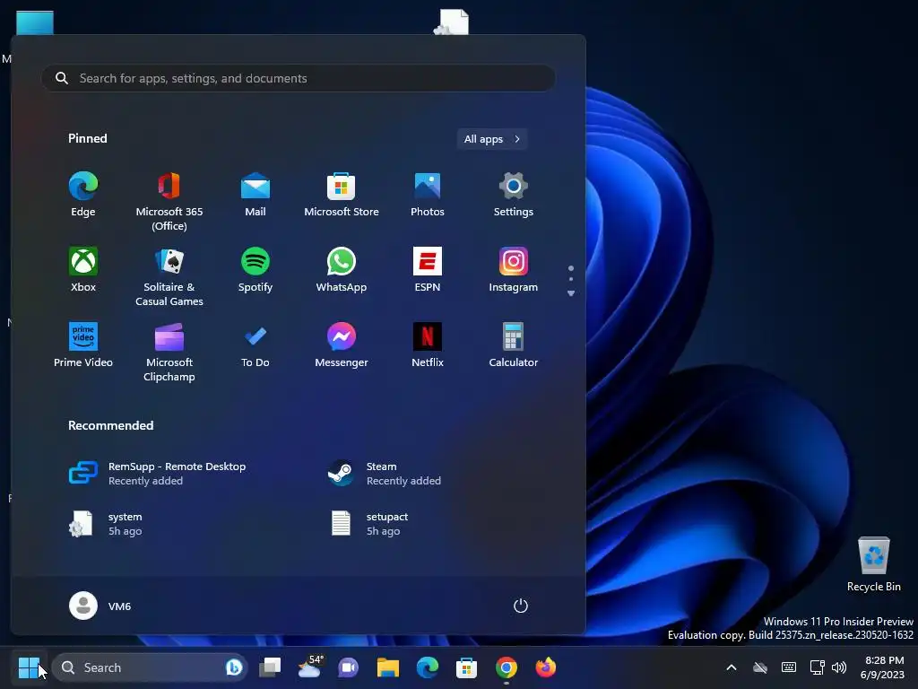Open Prime Video
The image size is (918, 689).
tap(83, 345)
